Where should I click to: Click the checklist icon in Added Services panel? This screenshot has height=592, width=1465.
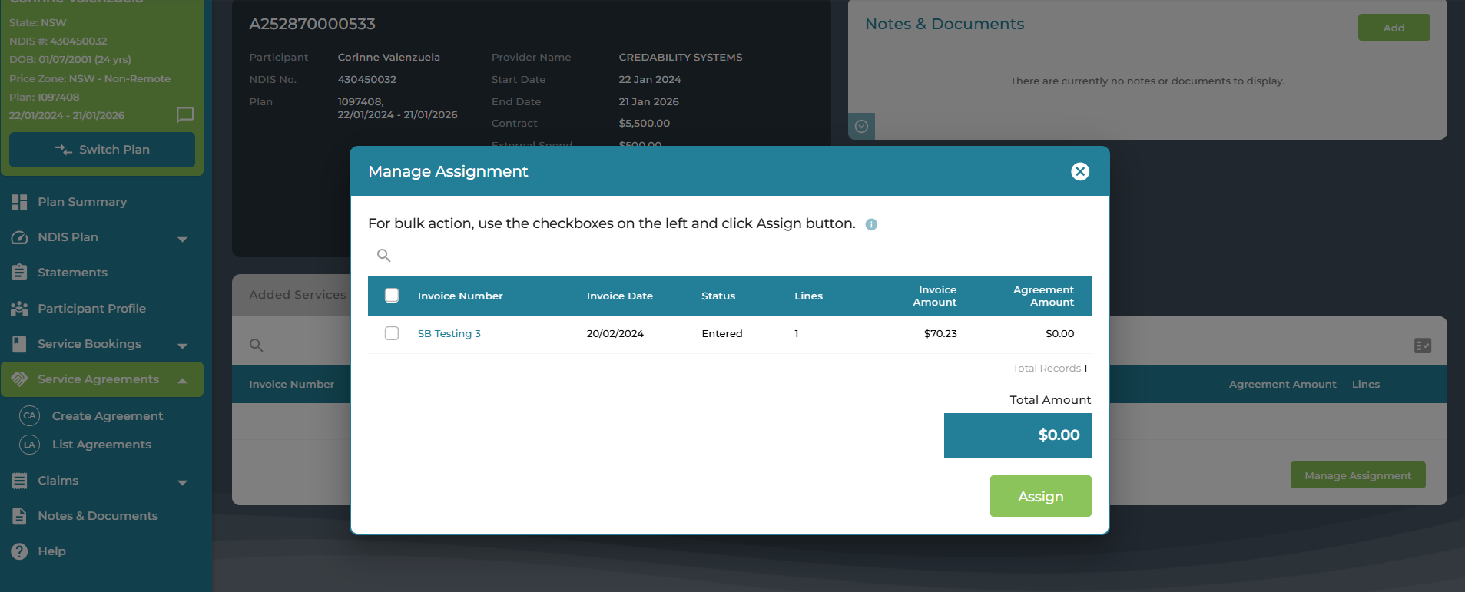(x=1422, y=346)
